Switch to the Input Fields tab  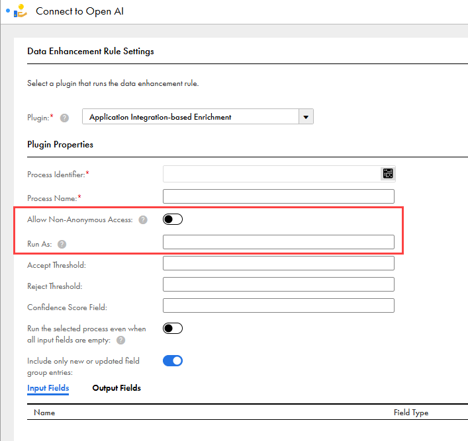tap(48, 388)
